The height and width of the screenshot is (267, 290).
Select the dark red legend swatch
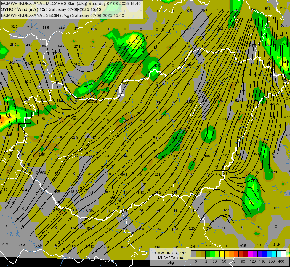(x=246, y=254)
